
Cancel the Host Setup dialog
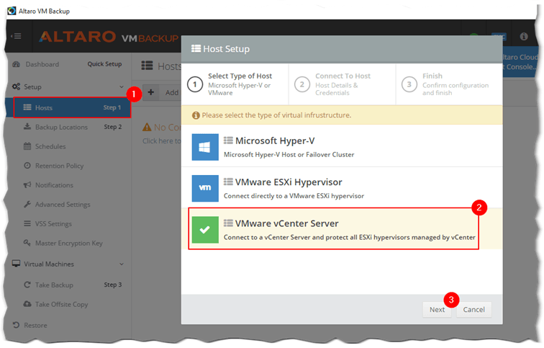[x=474, y=309]
